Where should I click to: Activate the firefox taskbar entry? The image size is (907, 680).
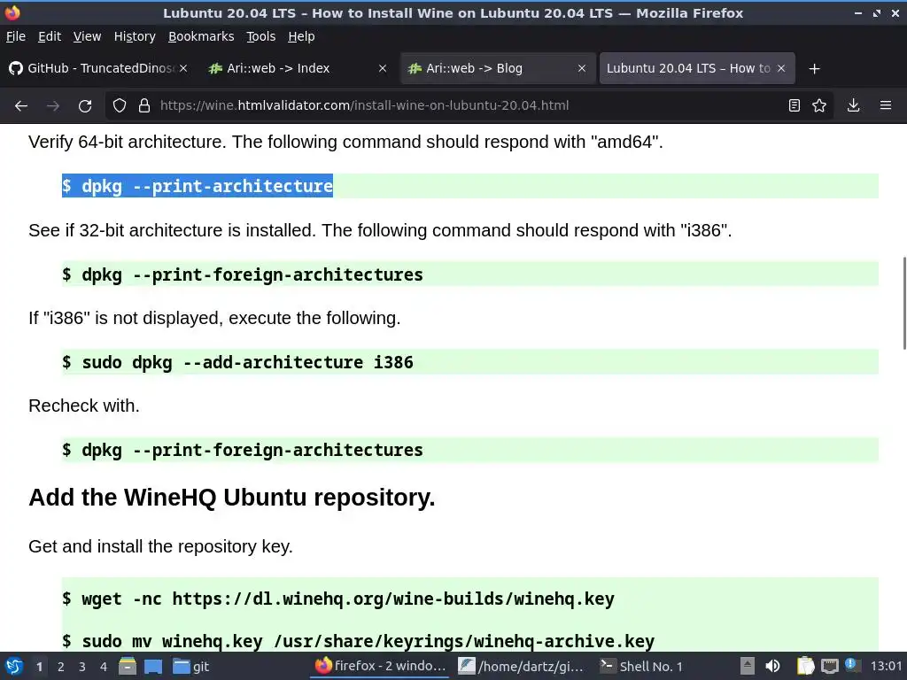coord(381,666)
